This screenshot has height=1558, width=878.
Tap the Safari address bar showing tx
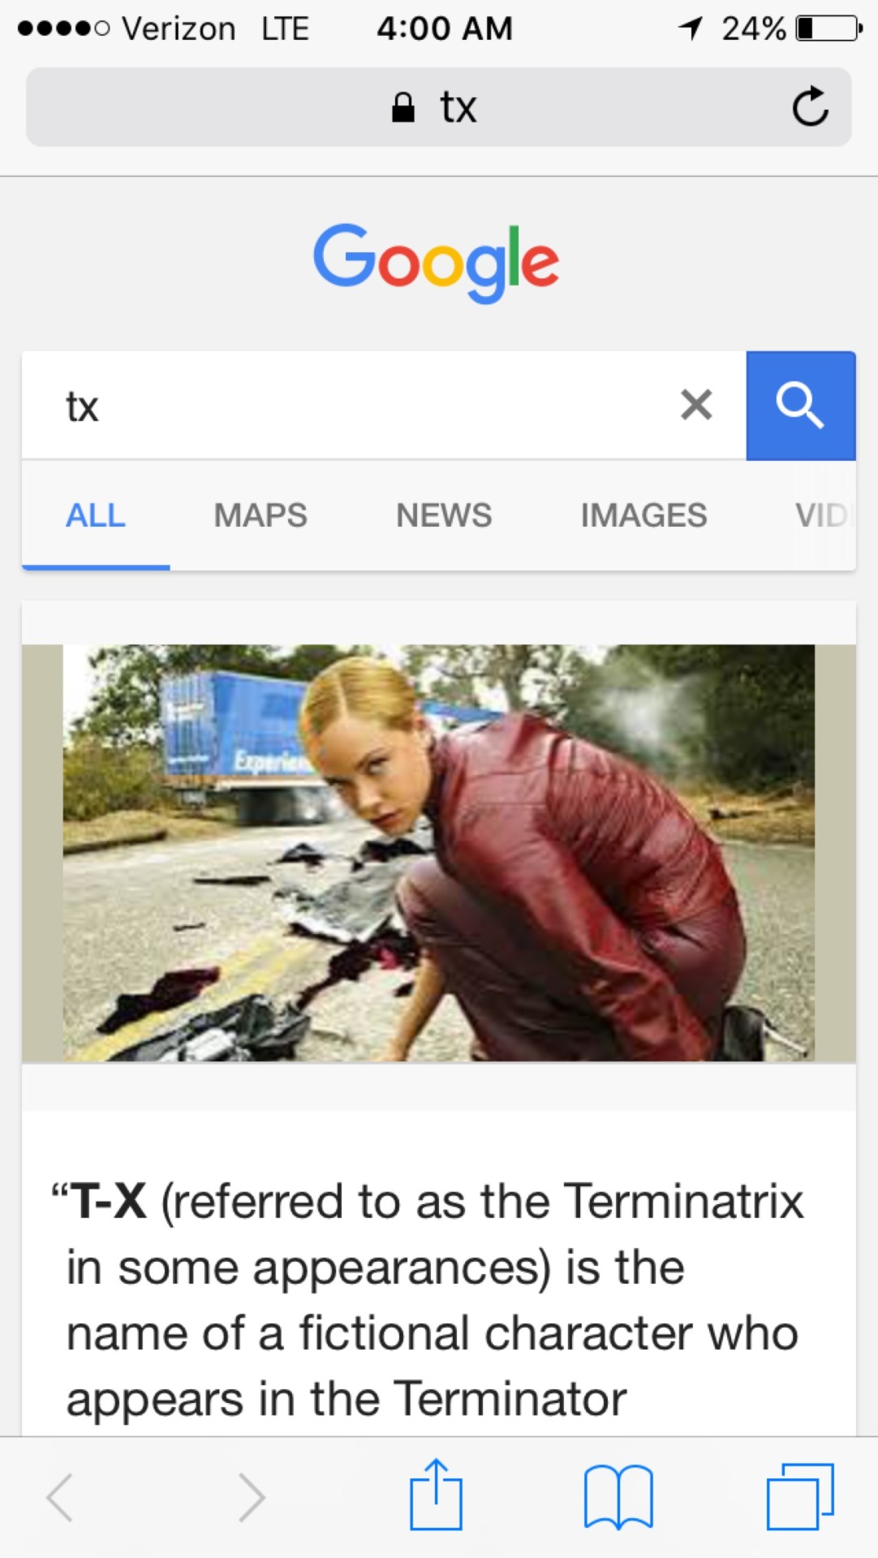[x=439, y=107]
